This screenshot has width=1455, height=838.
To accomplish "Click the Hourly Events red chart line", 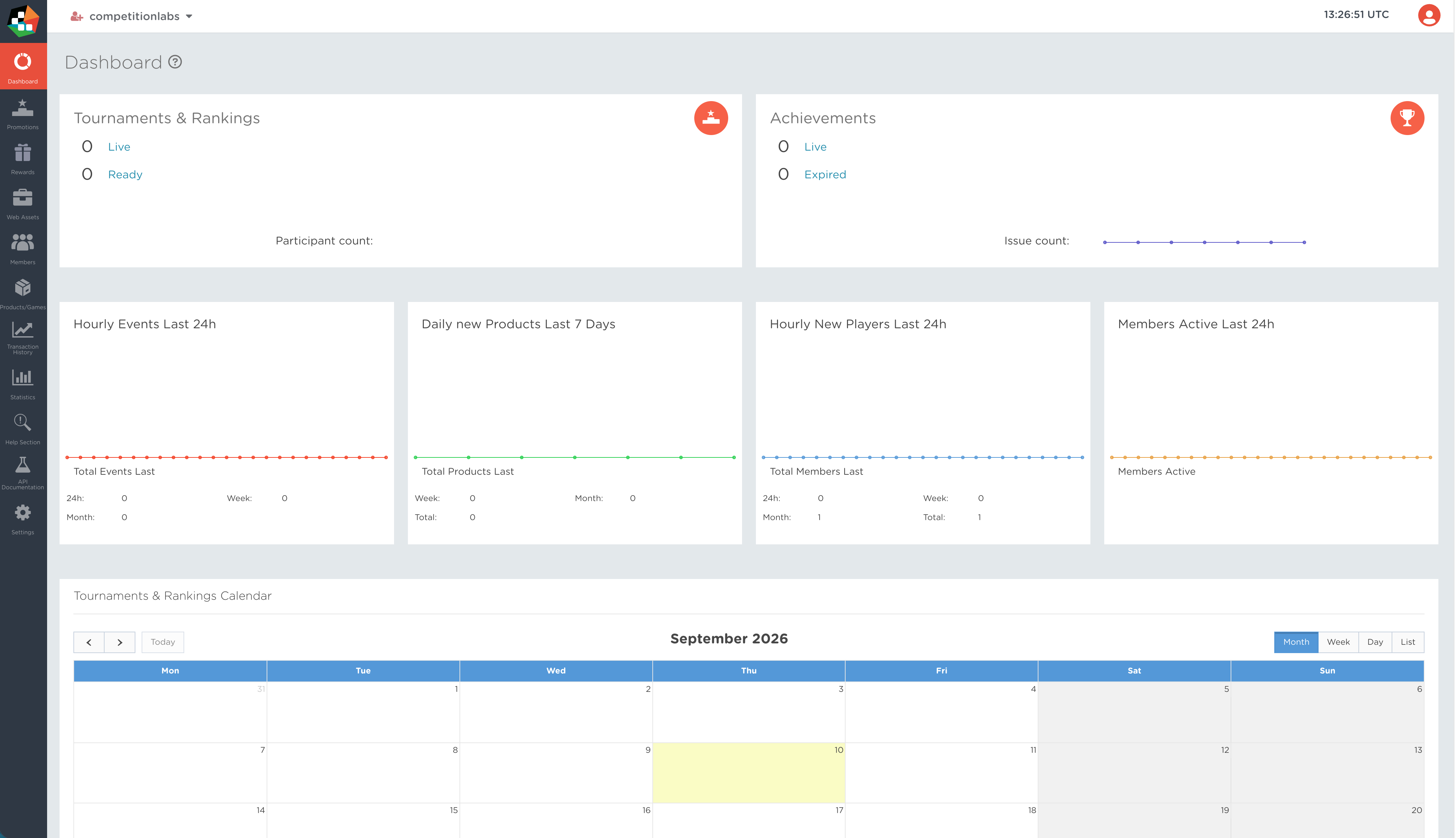I will (227, 457).
